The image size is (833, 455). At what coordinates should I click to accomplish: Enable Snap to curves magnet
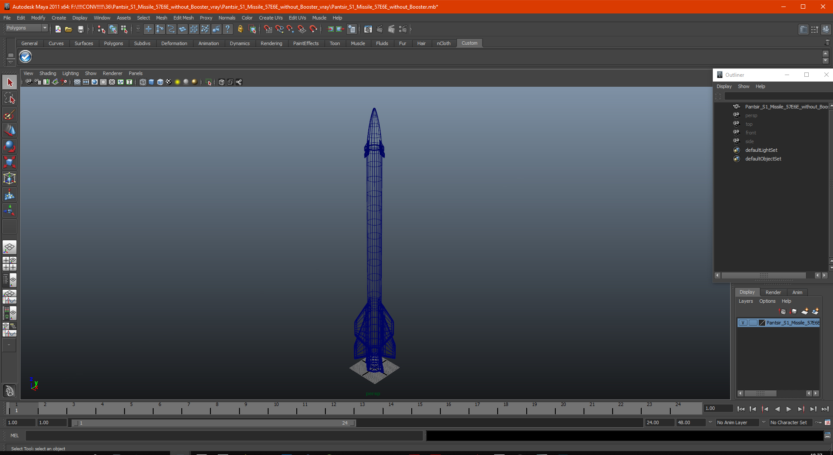pos(279,29)
